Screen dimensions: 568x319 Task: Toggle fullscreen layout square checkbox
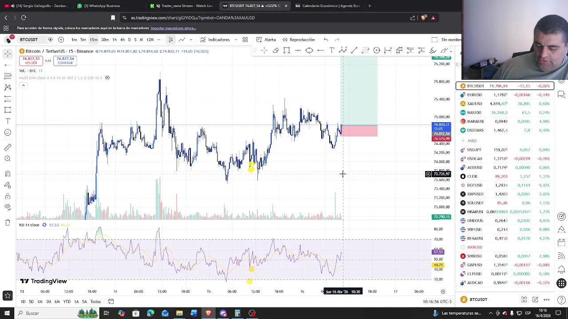click(434, 40)
